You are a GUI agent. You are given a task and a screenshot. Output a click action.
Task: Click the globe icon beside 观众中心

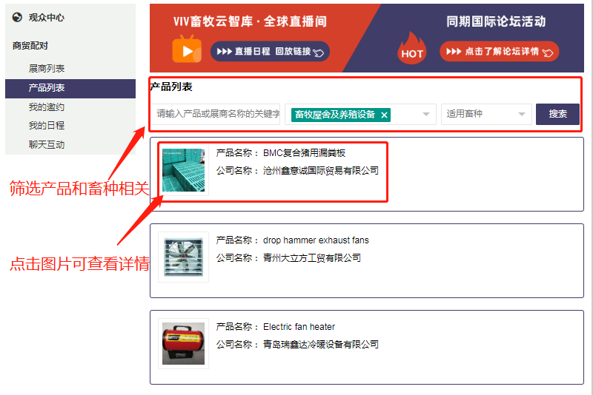coord(17,17)
